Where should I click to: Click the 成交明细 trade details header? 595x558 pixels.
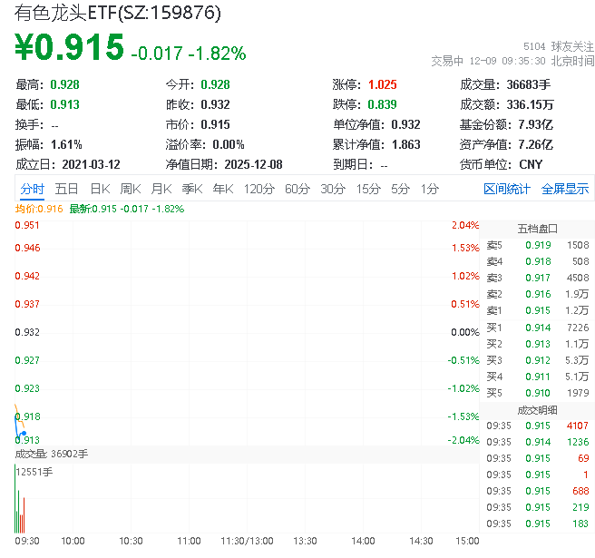[x=537, y=409]
